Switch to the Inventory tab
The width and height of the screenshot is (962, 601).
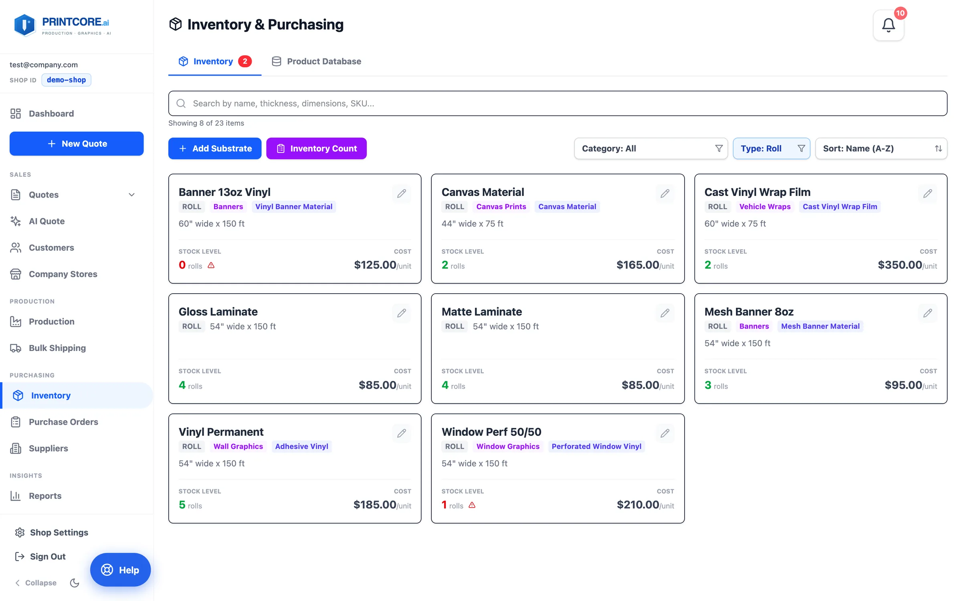[x=215, y=61]
